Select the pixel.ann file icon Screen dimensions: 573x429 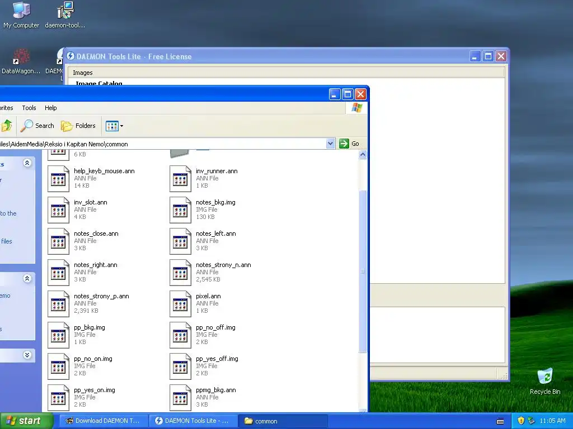tap(181, 304)
